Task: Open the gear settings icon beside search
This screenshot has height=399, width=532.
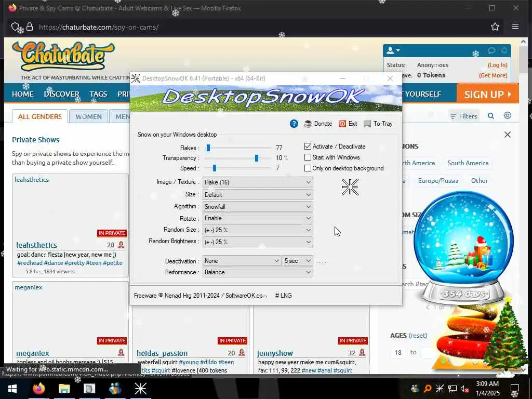Action: click(507, 116)
